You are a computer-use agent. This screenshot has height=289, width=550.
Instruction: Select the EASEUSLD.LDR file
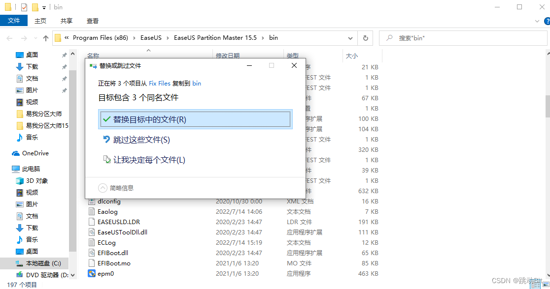tap(119, 222)
